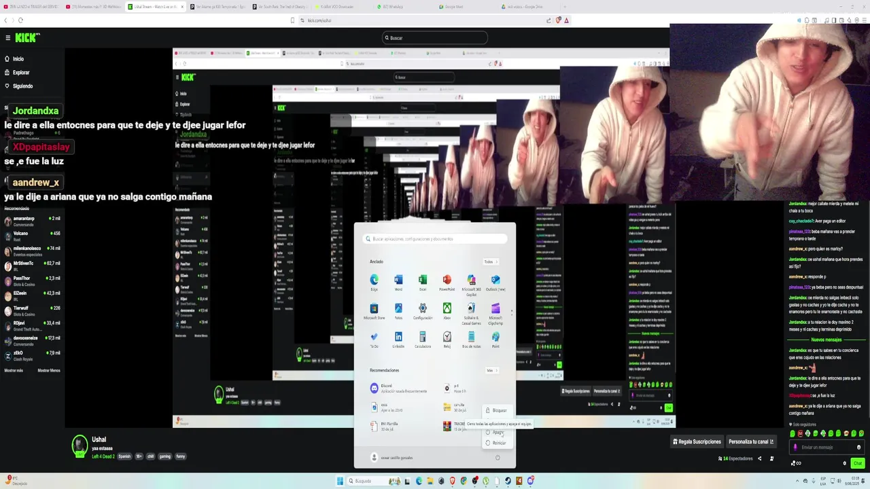This screenshot has height=489, width=870.
Task: Open Outlook (new) in Start menu
Action: pos(495,283)
